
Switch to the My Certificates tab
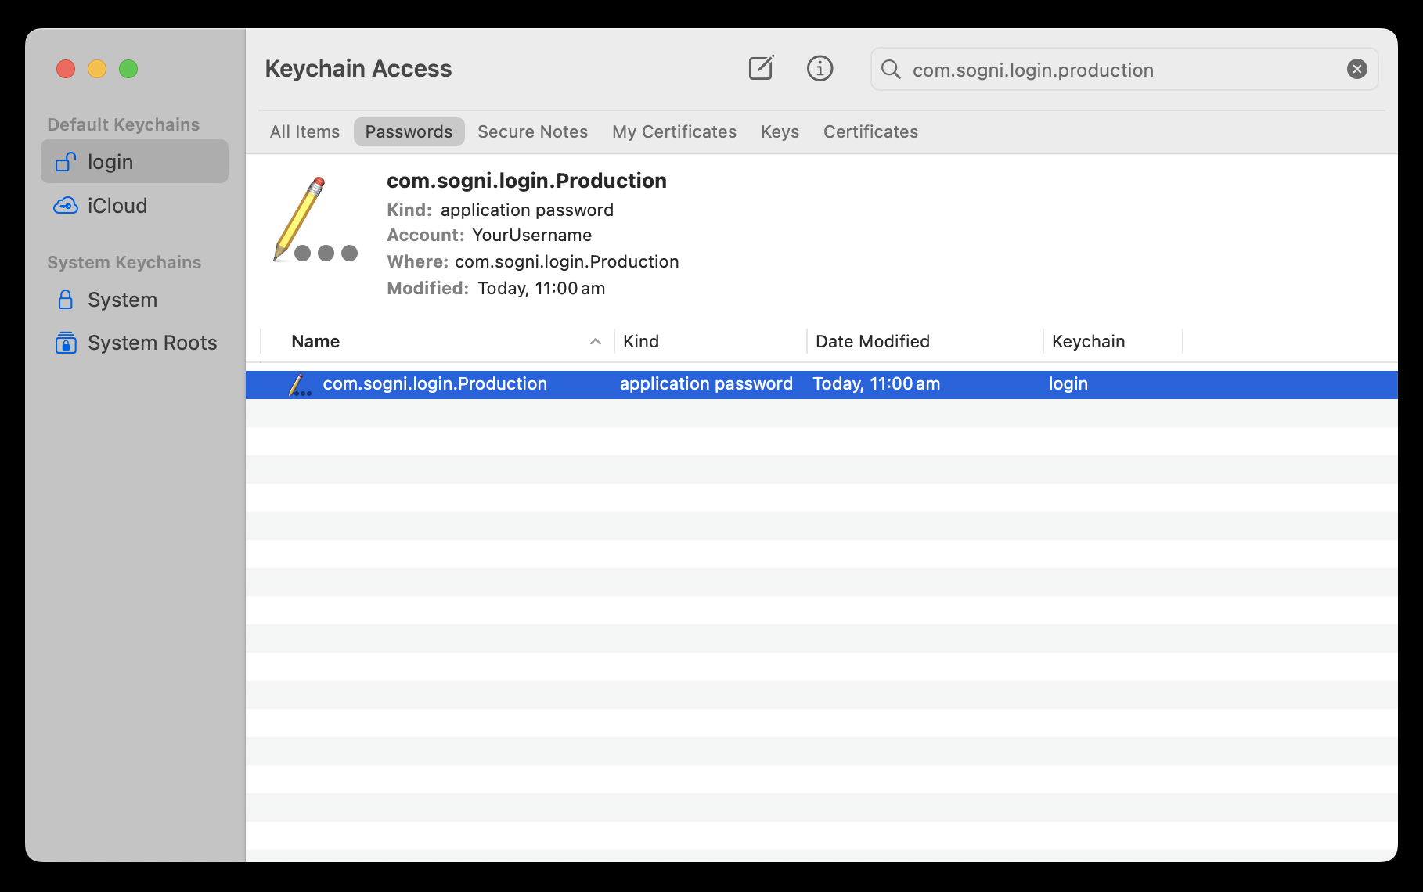pos(674,131)
